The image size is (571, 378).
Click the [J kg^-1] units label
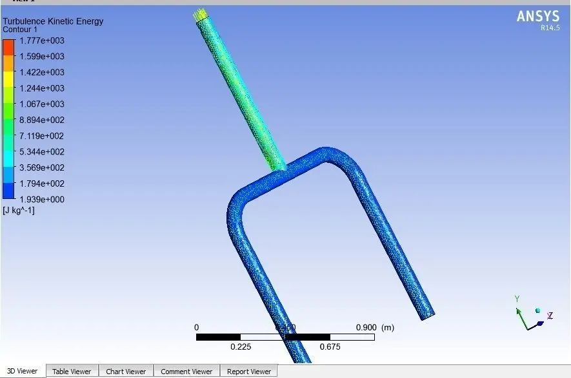[x=19, y=210]
